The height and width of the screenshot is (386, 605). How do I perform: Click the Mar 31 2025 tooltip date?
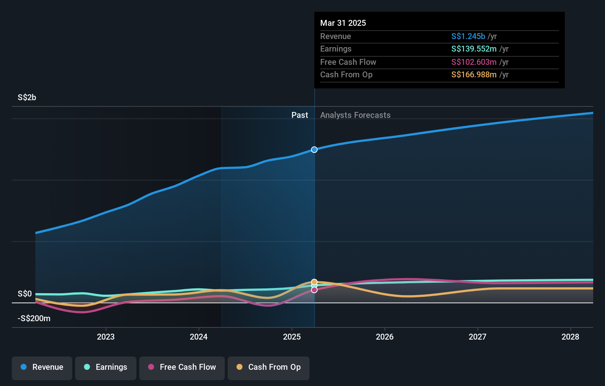pos(343,23)
